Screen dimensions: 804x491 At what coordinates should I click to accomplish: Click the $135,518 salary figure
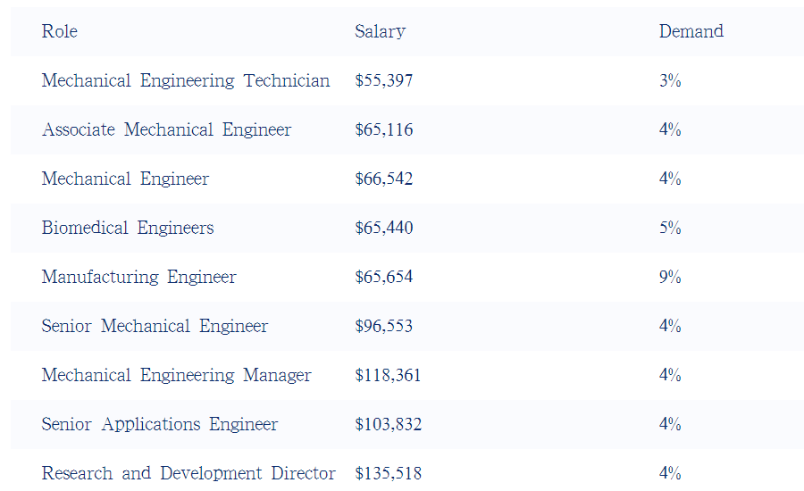(x=389, y=473)
